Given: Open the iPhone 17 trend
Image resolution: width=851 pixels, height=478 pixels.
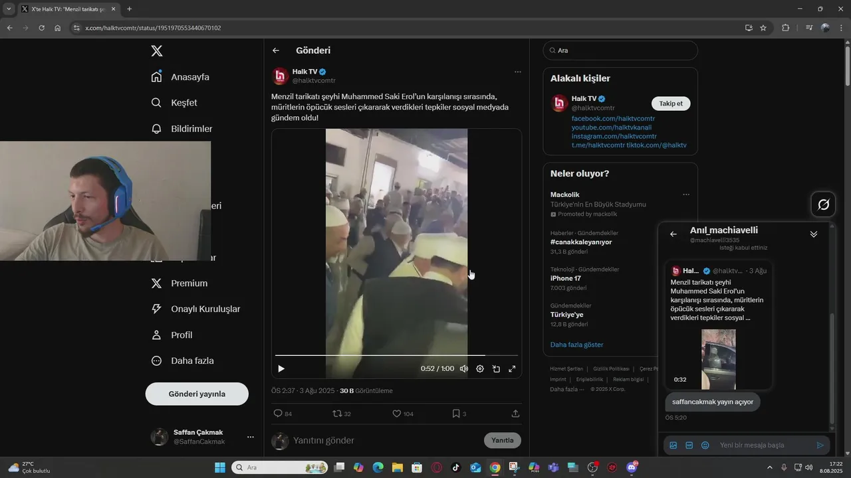Looking at the screenshot, I should tap(566, 279).
